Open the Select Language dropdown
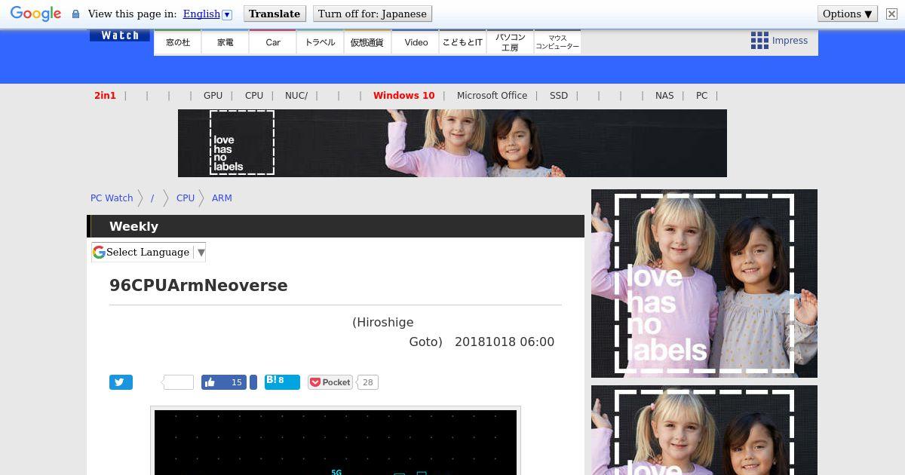Image resolution: width=905 pixels, height=475 pixels. (x=149, y=253)
